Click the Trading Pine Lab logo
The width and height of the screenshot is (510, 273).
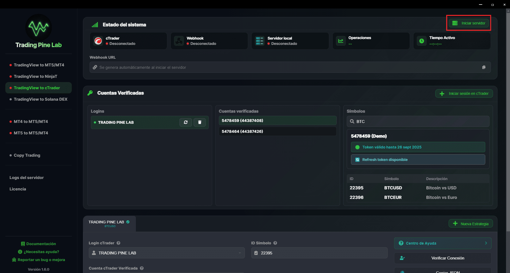point(38,27)
